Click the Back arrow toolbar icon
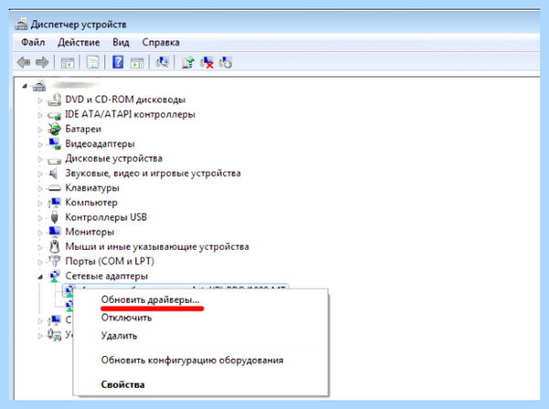 coord(24,63)
